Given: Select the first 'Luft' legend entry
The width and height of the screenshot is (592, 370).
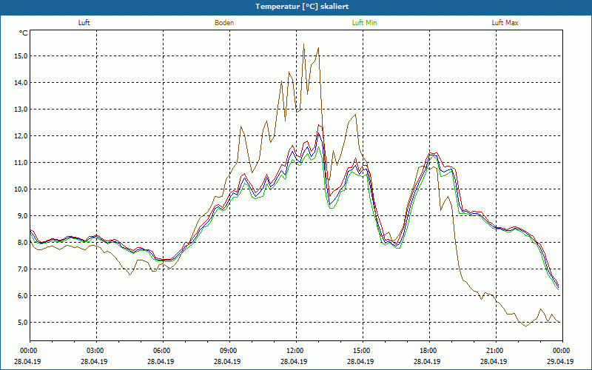Looking at the screenshot, I should (84, 23).
